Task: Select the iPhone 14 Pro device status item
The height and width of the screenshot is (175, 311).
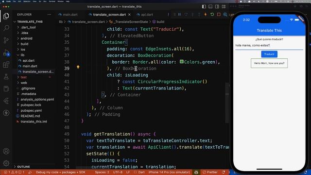Action: pos(169,172)
